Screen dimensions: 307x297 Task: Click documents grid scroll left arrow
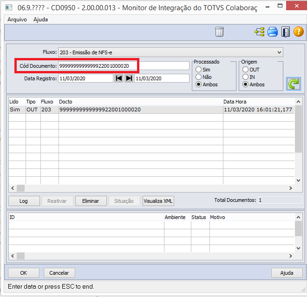[x=13, y=188]
